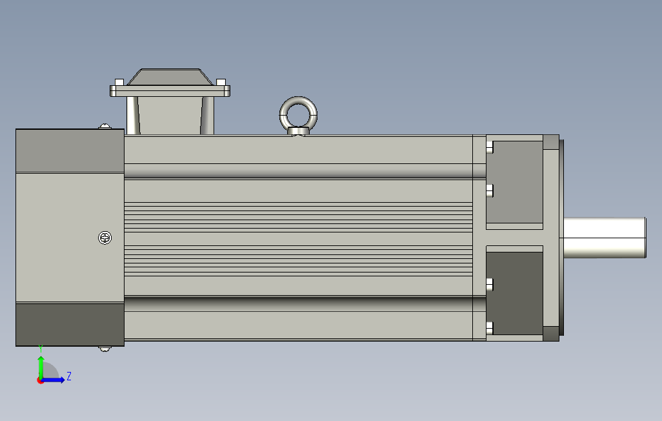Select the screw beneath the fan cover

(x=105, y=349)
